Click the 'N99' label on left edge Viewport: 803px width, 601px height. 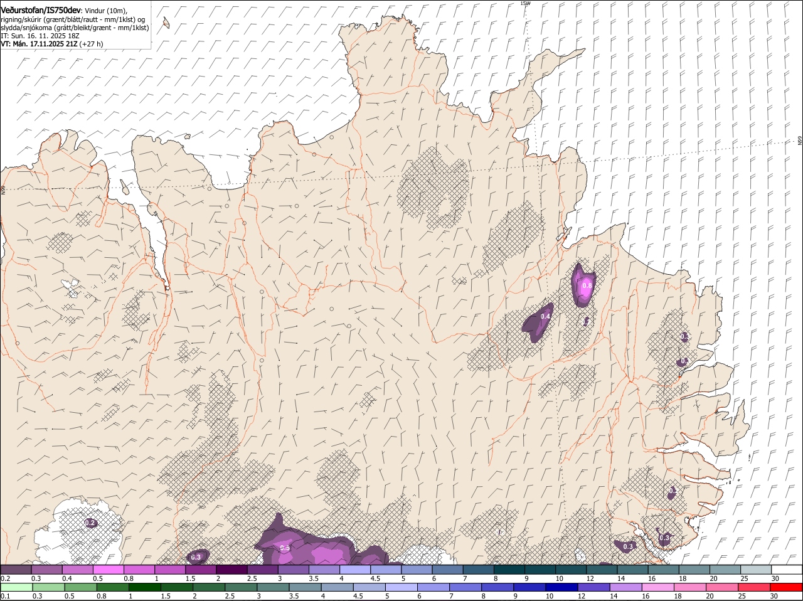coord(3,189)
